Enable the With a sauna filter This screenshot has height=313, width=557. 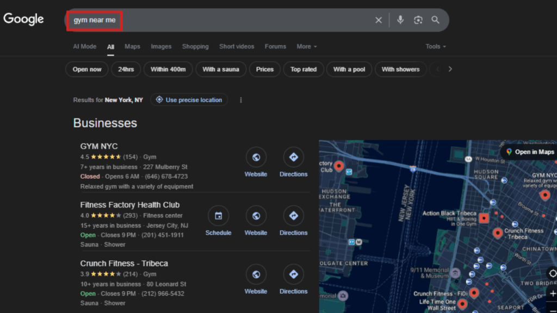[x=221, y=69]
